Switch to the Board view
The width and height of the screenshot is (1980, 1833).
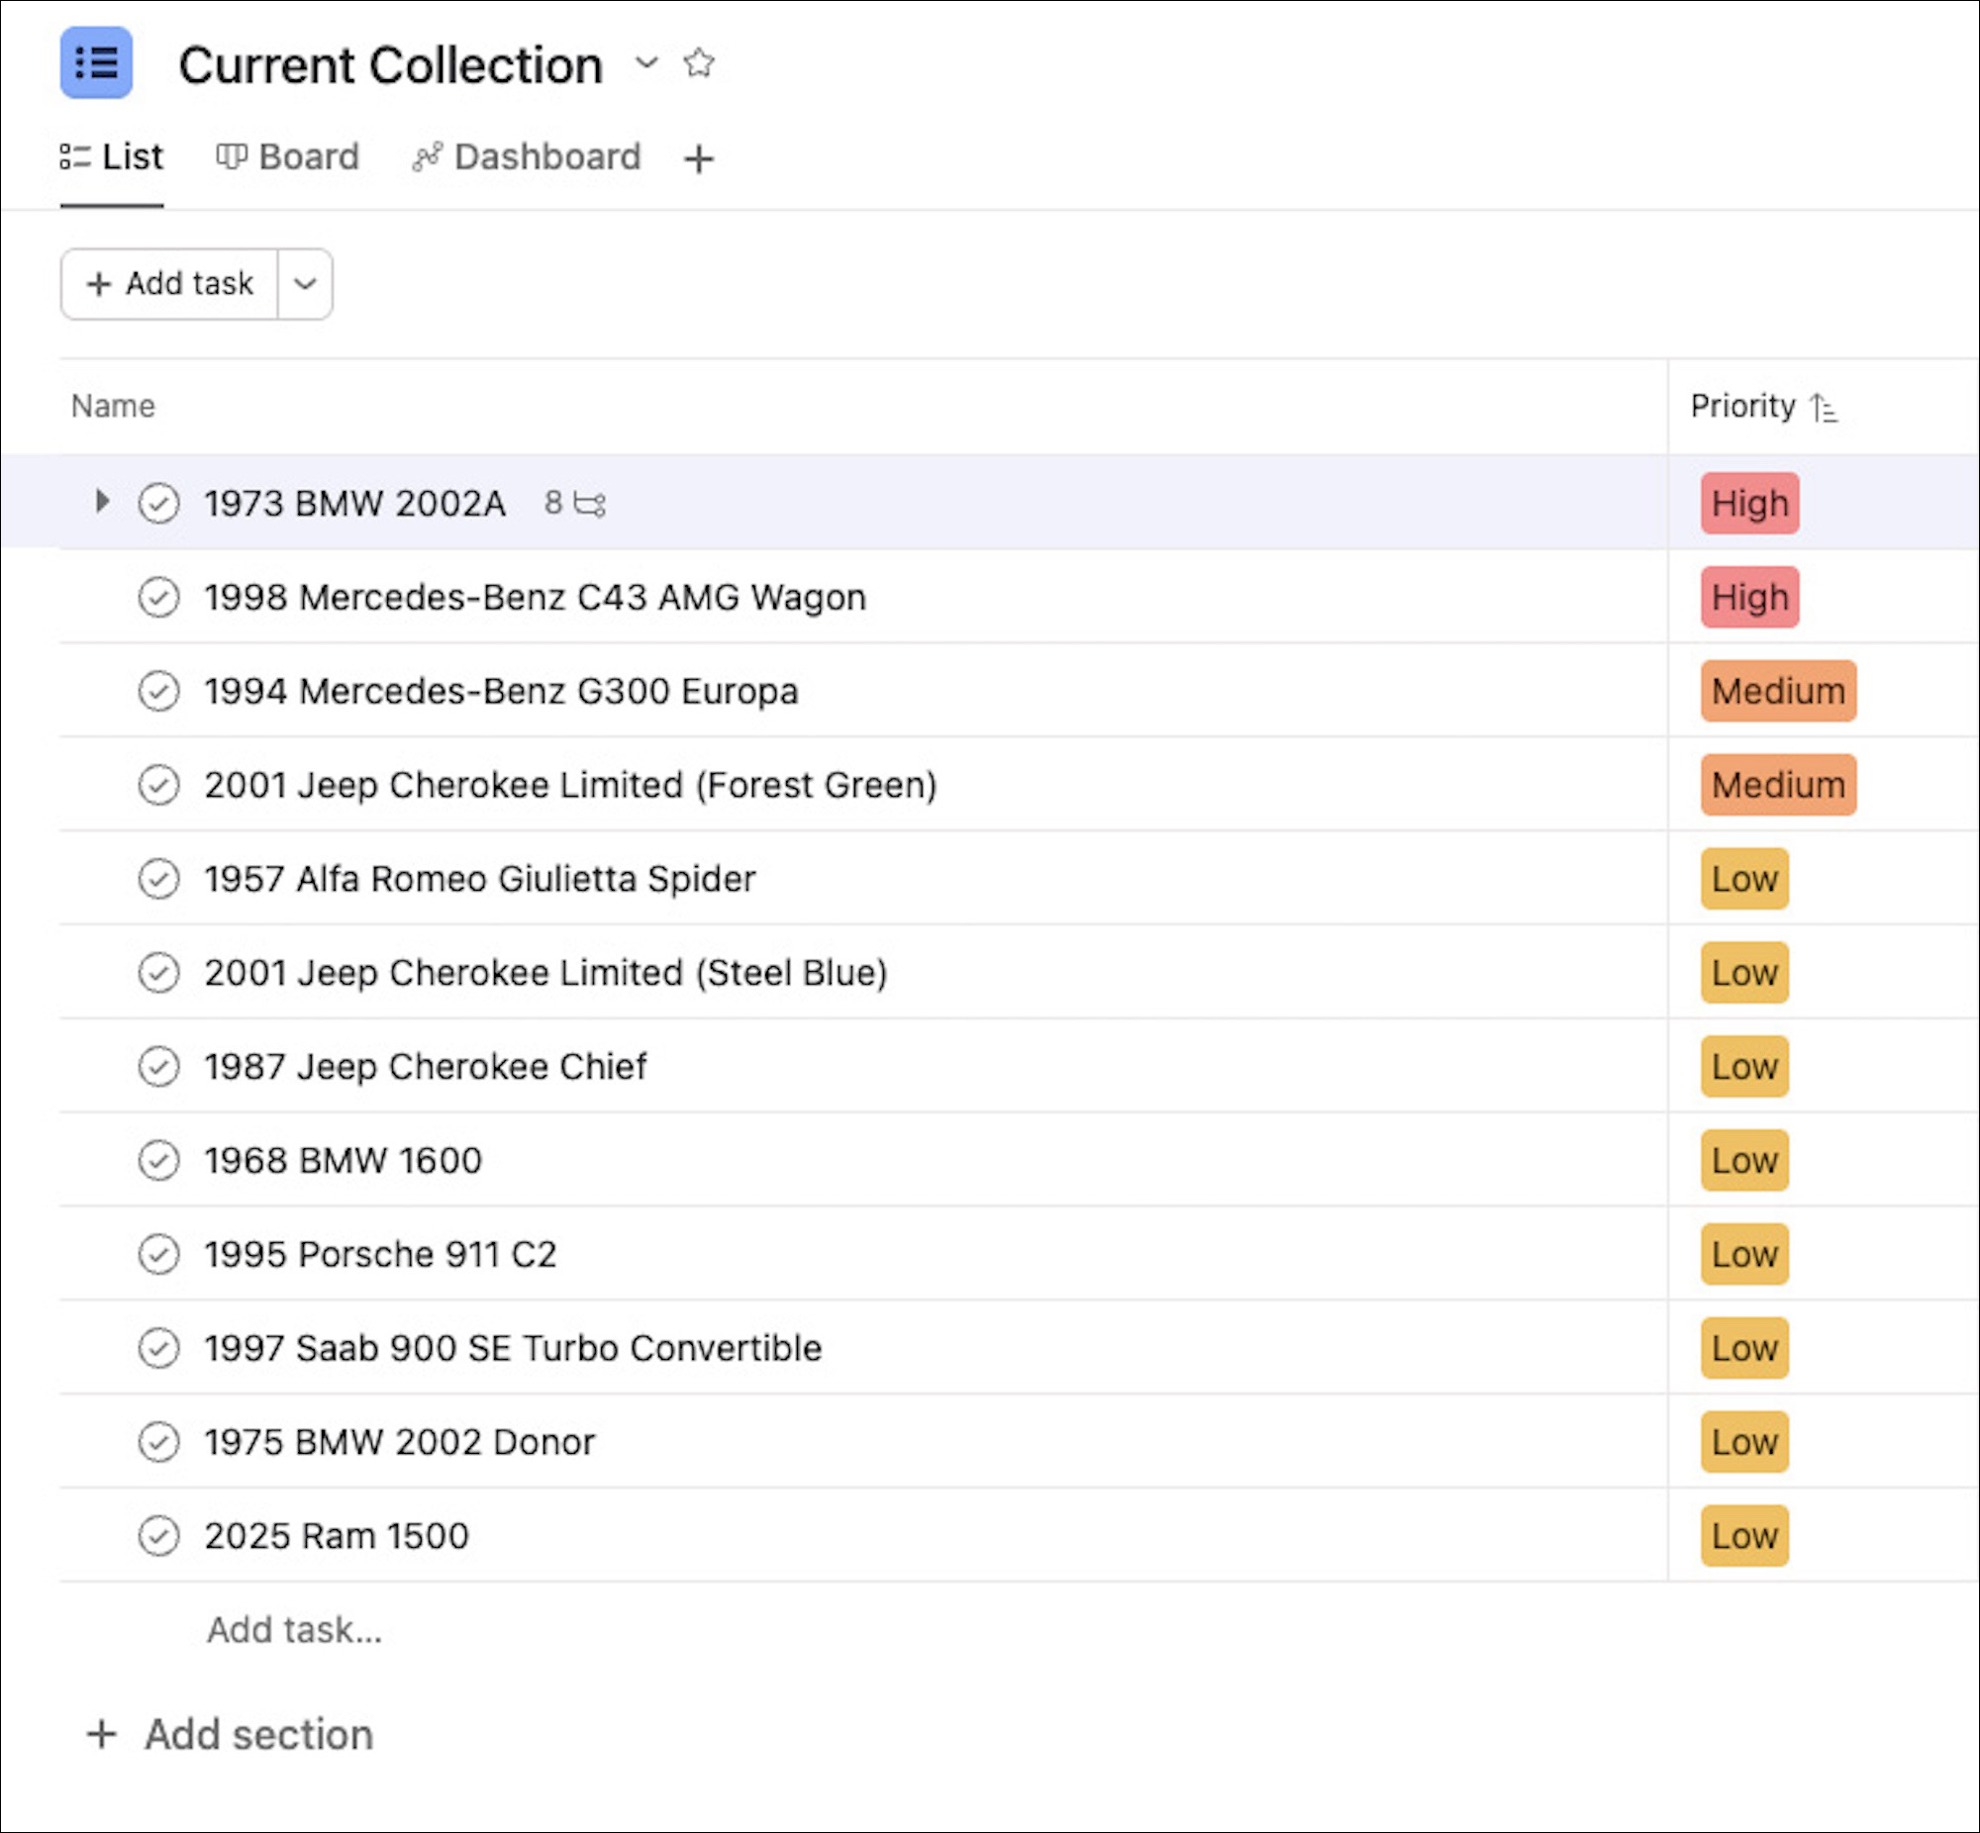[x=288, y=155]
